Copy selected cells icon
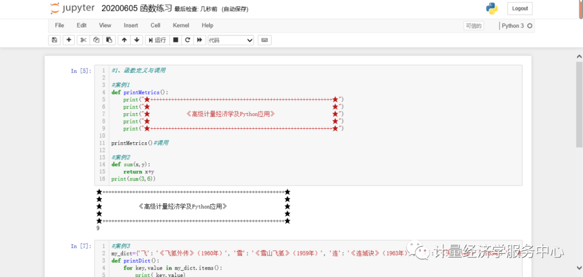The image size is (583, 277). click(x=96, y=40)
